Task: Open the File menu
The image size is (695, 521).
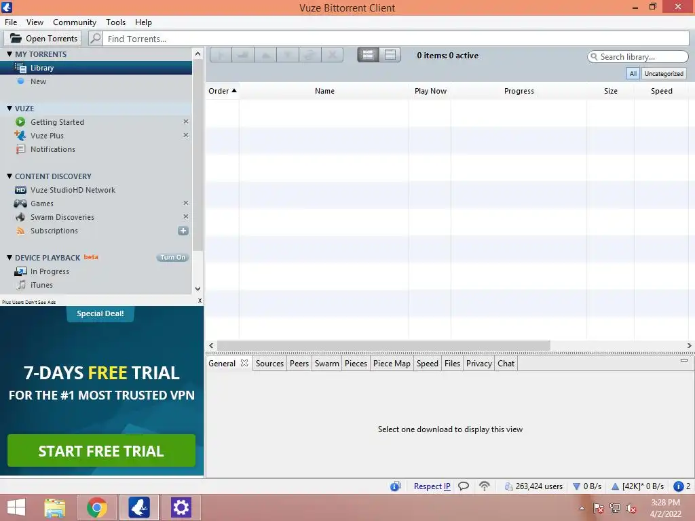Action: coord(11,22)
